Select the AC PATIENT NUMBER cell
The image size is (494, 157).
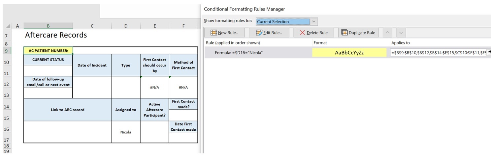coord(48,51)
